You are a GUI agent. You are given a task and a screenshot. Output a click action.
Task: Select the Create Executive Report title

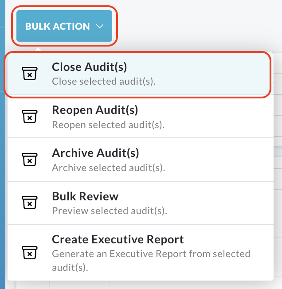tap(118, 239)
